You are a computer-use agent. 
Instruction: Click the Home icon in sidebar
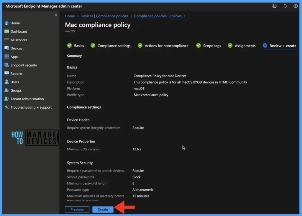[7, 23]
